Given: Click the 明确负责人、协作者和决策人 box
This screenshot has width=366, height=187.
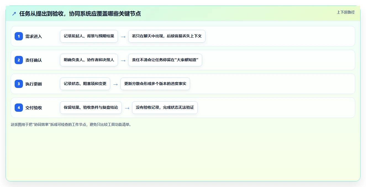Looking at the screenshot, I should point(89,60).
